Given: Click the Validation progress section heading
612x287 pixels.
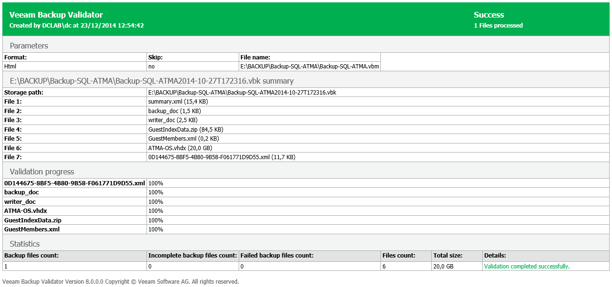Looking at the screenshot, I should click(42, 172).
